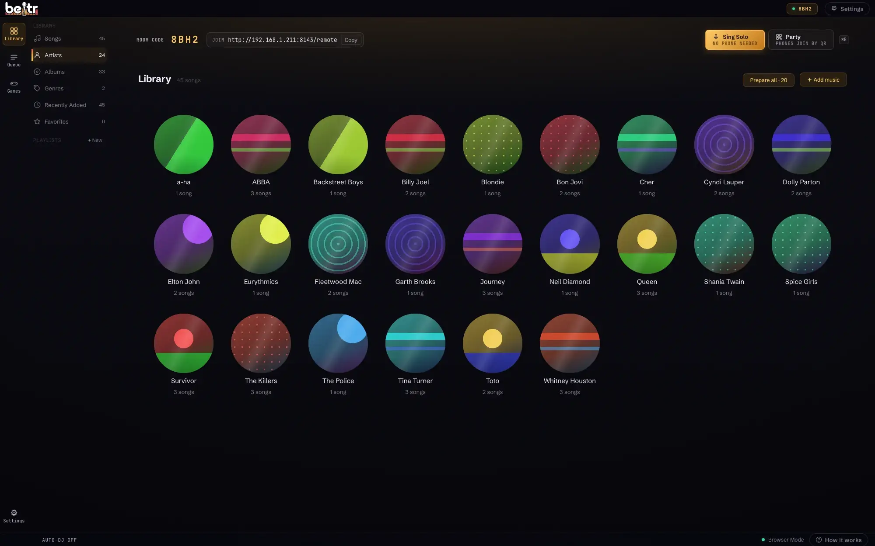Image resolution: width=875 pixels, height=546 pixels.
Task: Open Bon Jovi artist avatar
Action: (570, 145)
